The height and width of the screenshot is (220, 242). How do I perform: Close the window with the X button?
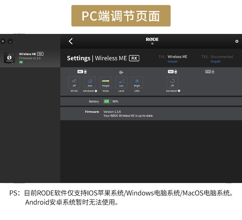click(3, 41)
